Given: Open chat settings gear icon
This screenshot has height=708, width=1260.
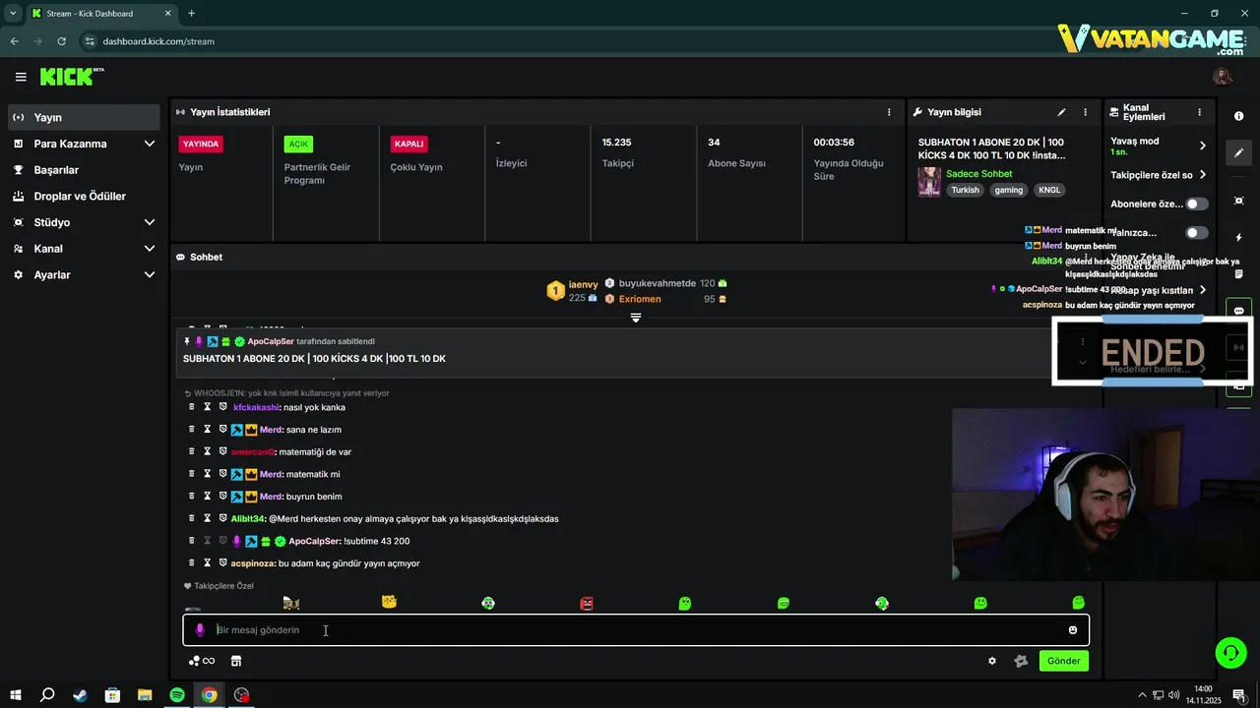Looking at the screenshot, I should (992, 661).
